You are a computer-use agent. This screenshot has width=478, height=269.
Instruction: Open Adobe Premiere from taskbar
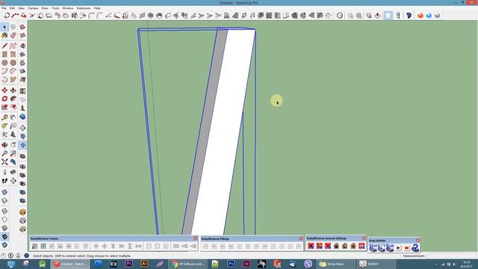click(128, 264)
